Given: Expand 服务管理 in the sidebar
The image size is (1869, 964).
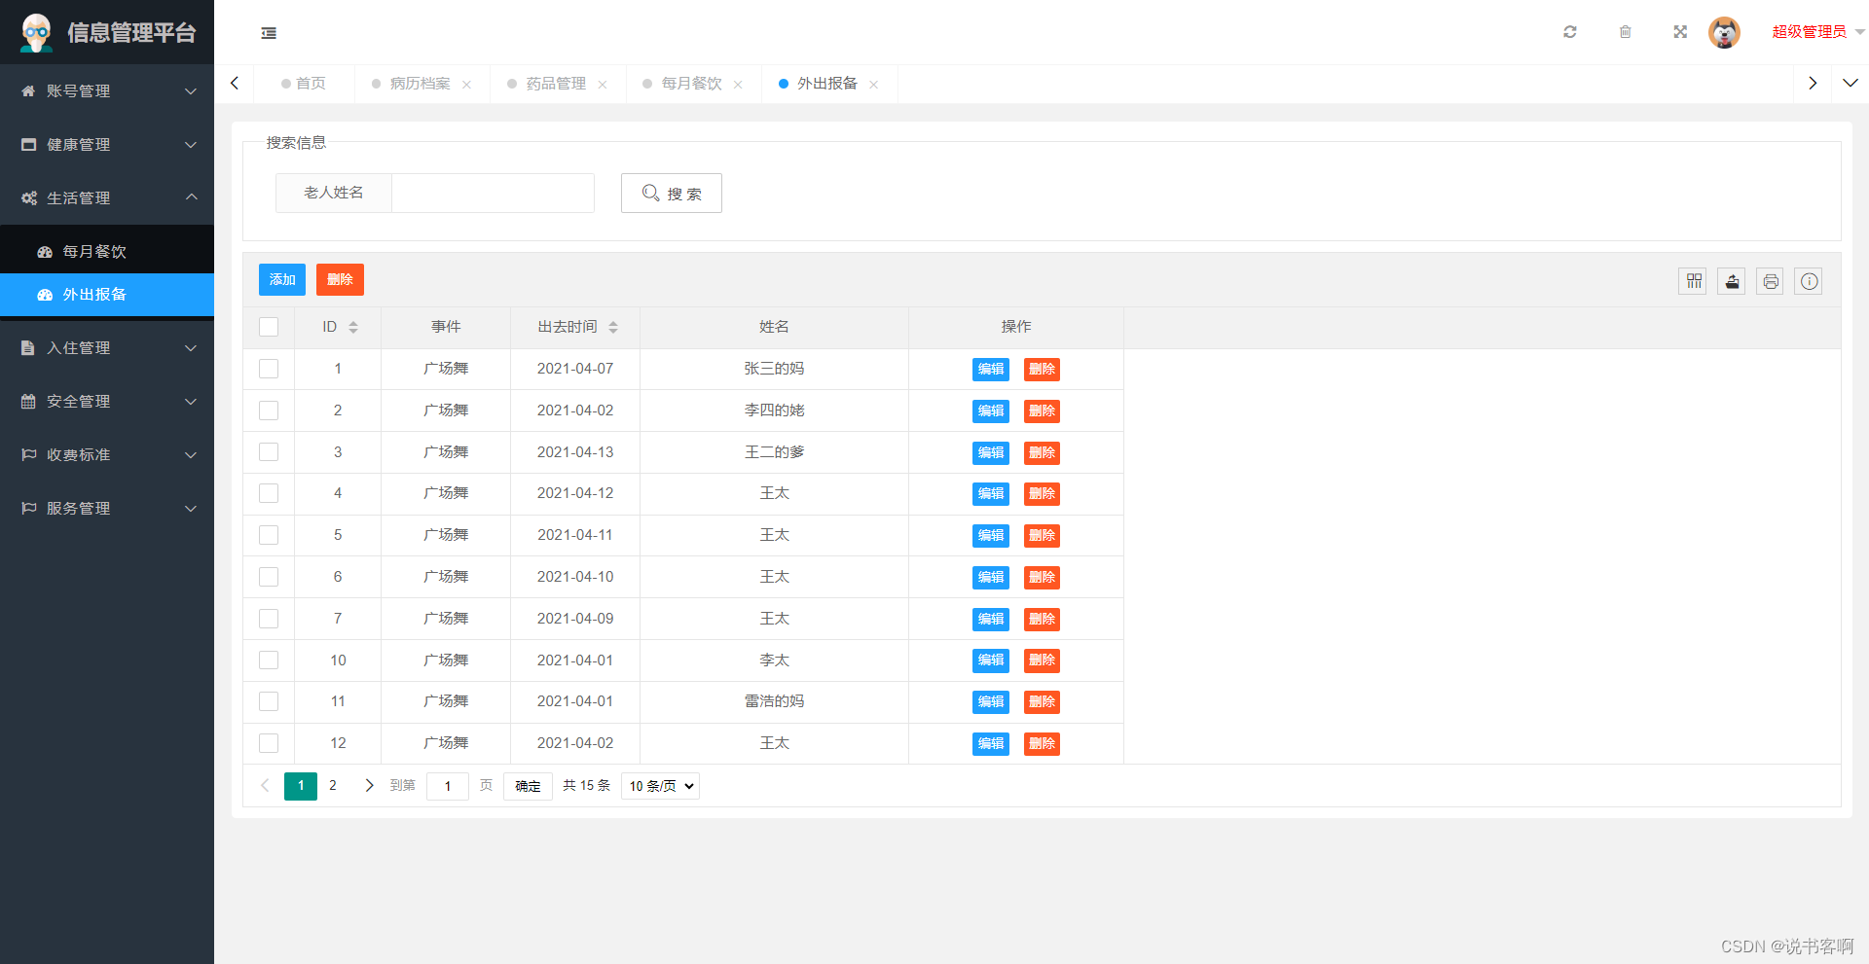Looking at the screenshot, I should tap(107, 509).
